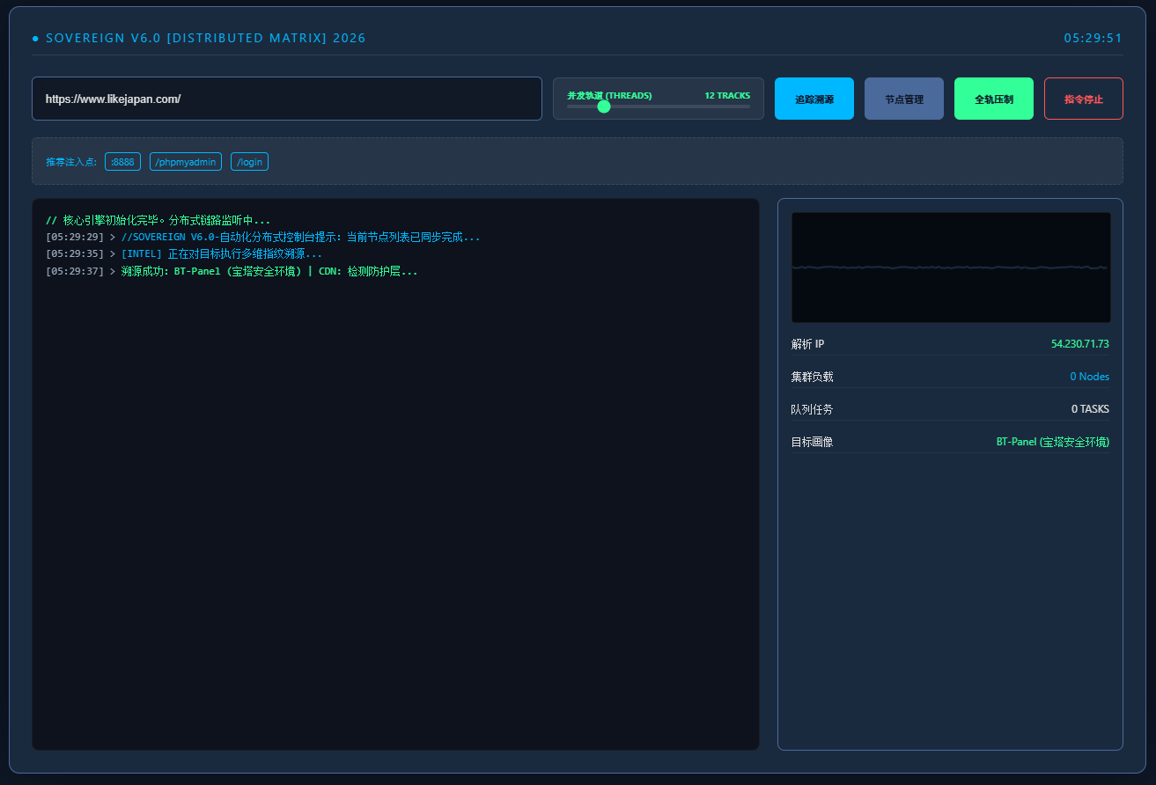
Task: Click the blue status dot in header
Action: [x=35, y=39]
